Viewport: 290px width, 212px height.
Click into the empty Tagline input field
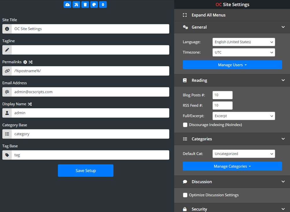(x=90, y=50)
